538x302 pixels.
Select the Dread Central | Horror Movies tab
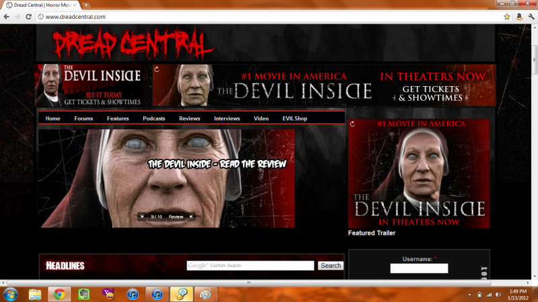tap(41, 5)
